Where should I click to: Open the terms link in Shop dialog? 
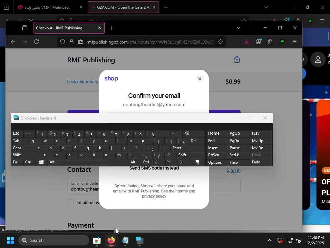(x=182, y=191)
